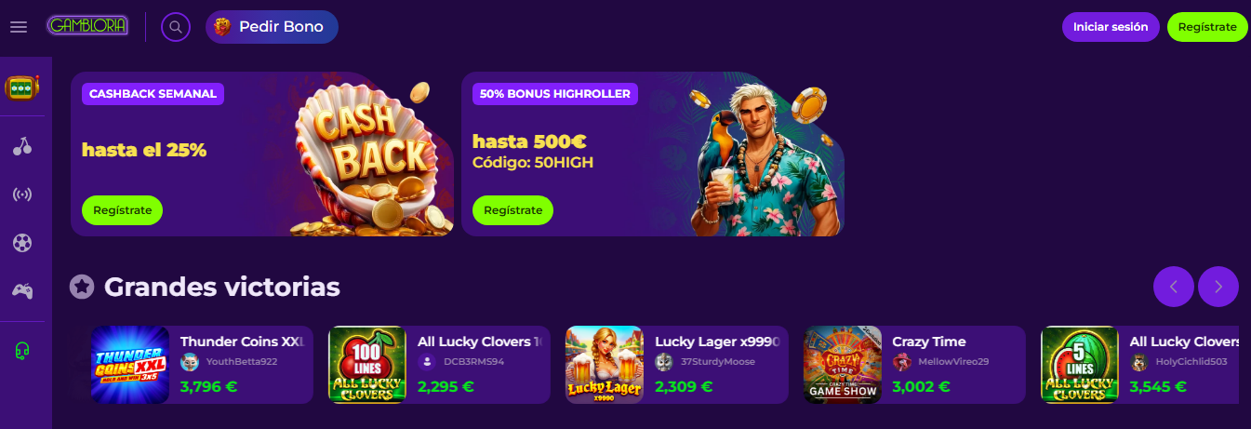Open the live broadcast sidebar icon

(22, 194)
